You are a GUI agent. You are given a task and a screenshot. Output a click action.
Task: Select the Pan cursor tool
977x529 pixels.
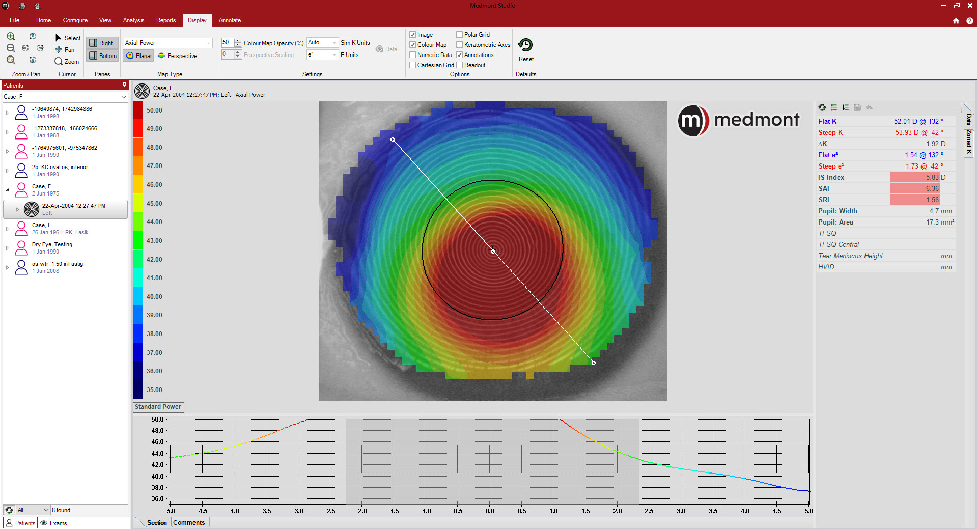click(x=65, y=50)
